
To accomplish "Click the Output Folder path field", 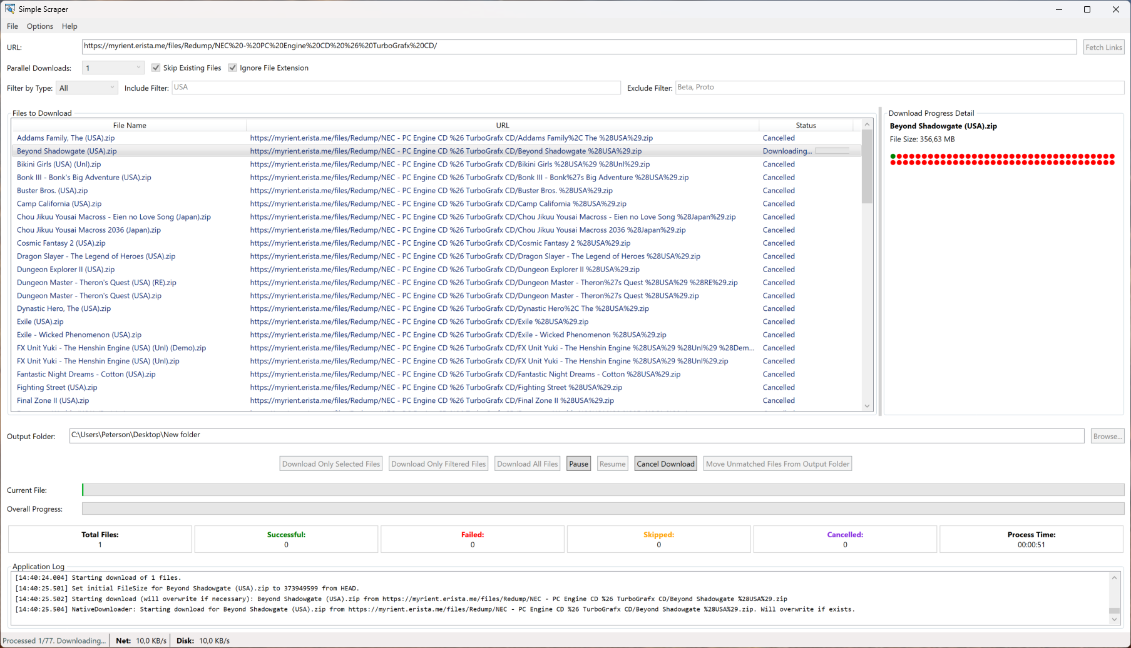I will 576,435.
